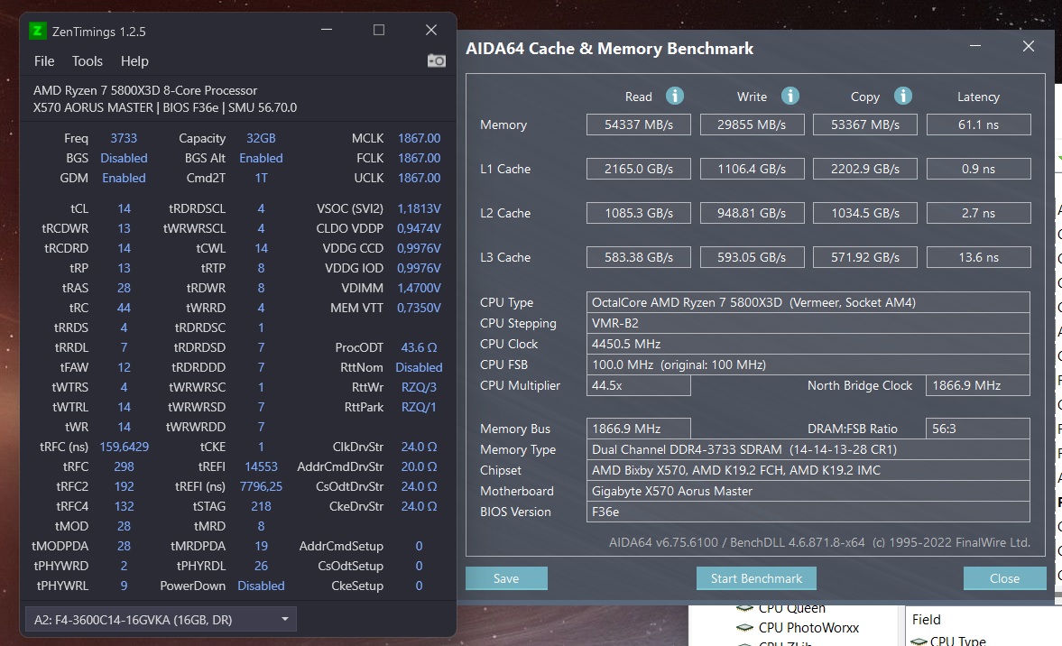Click the Memory Copy value 53367 MB/s
Screen dimensions: 1062x646
(865, 125)
